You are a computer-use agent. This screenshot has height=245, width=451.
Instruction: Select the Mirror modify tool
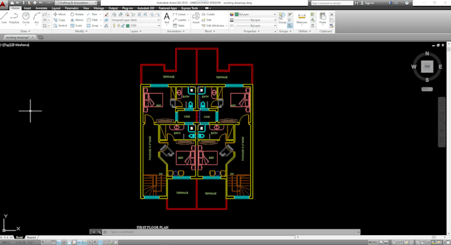(x=76, y=20)
